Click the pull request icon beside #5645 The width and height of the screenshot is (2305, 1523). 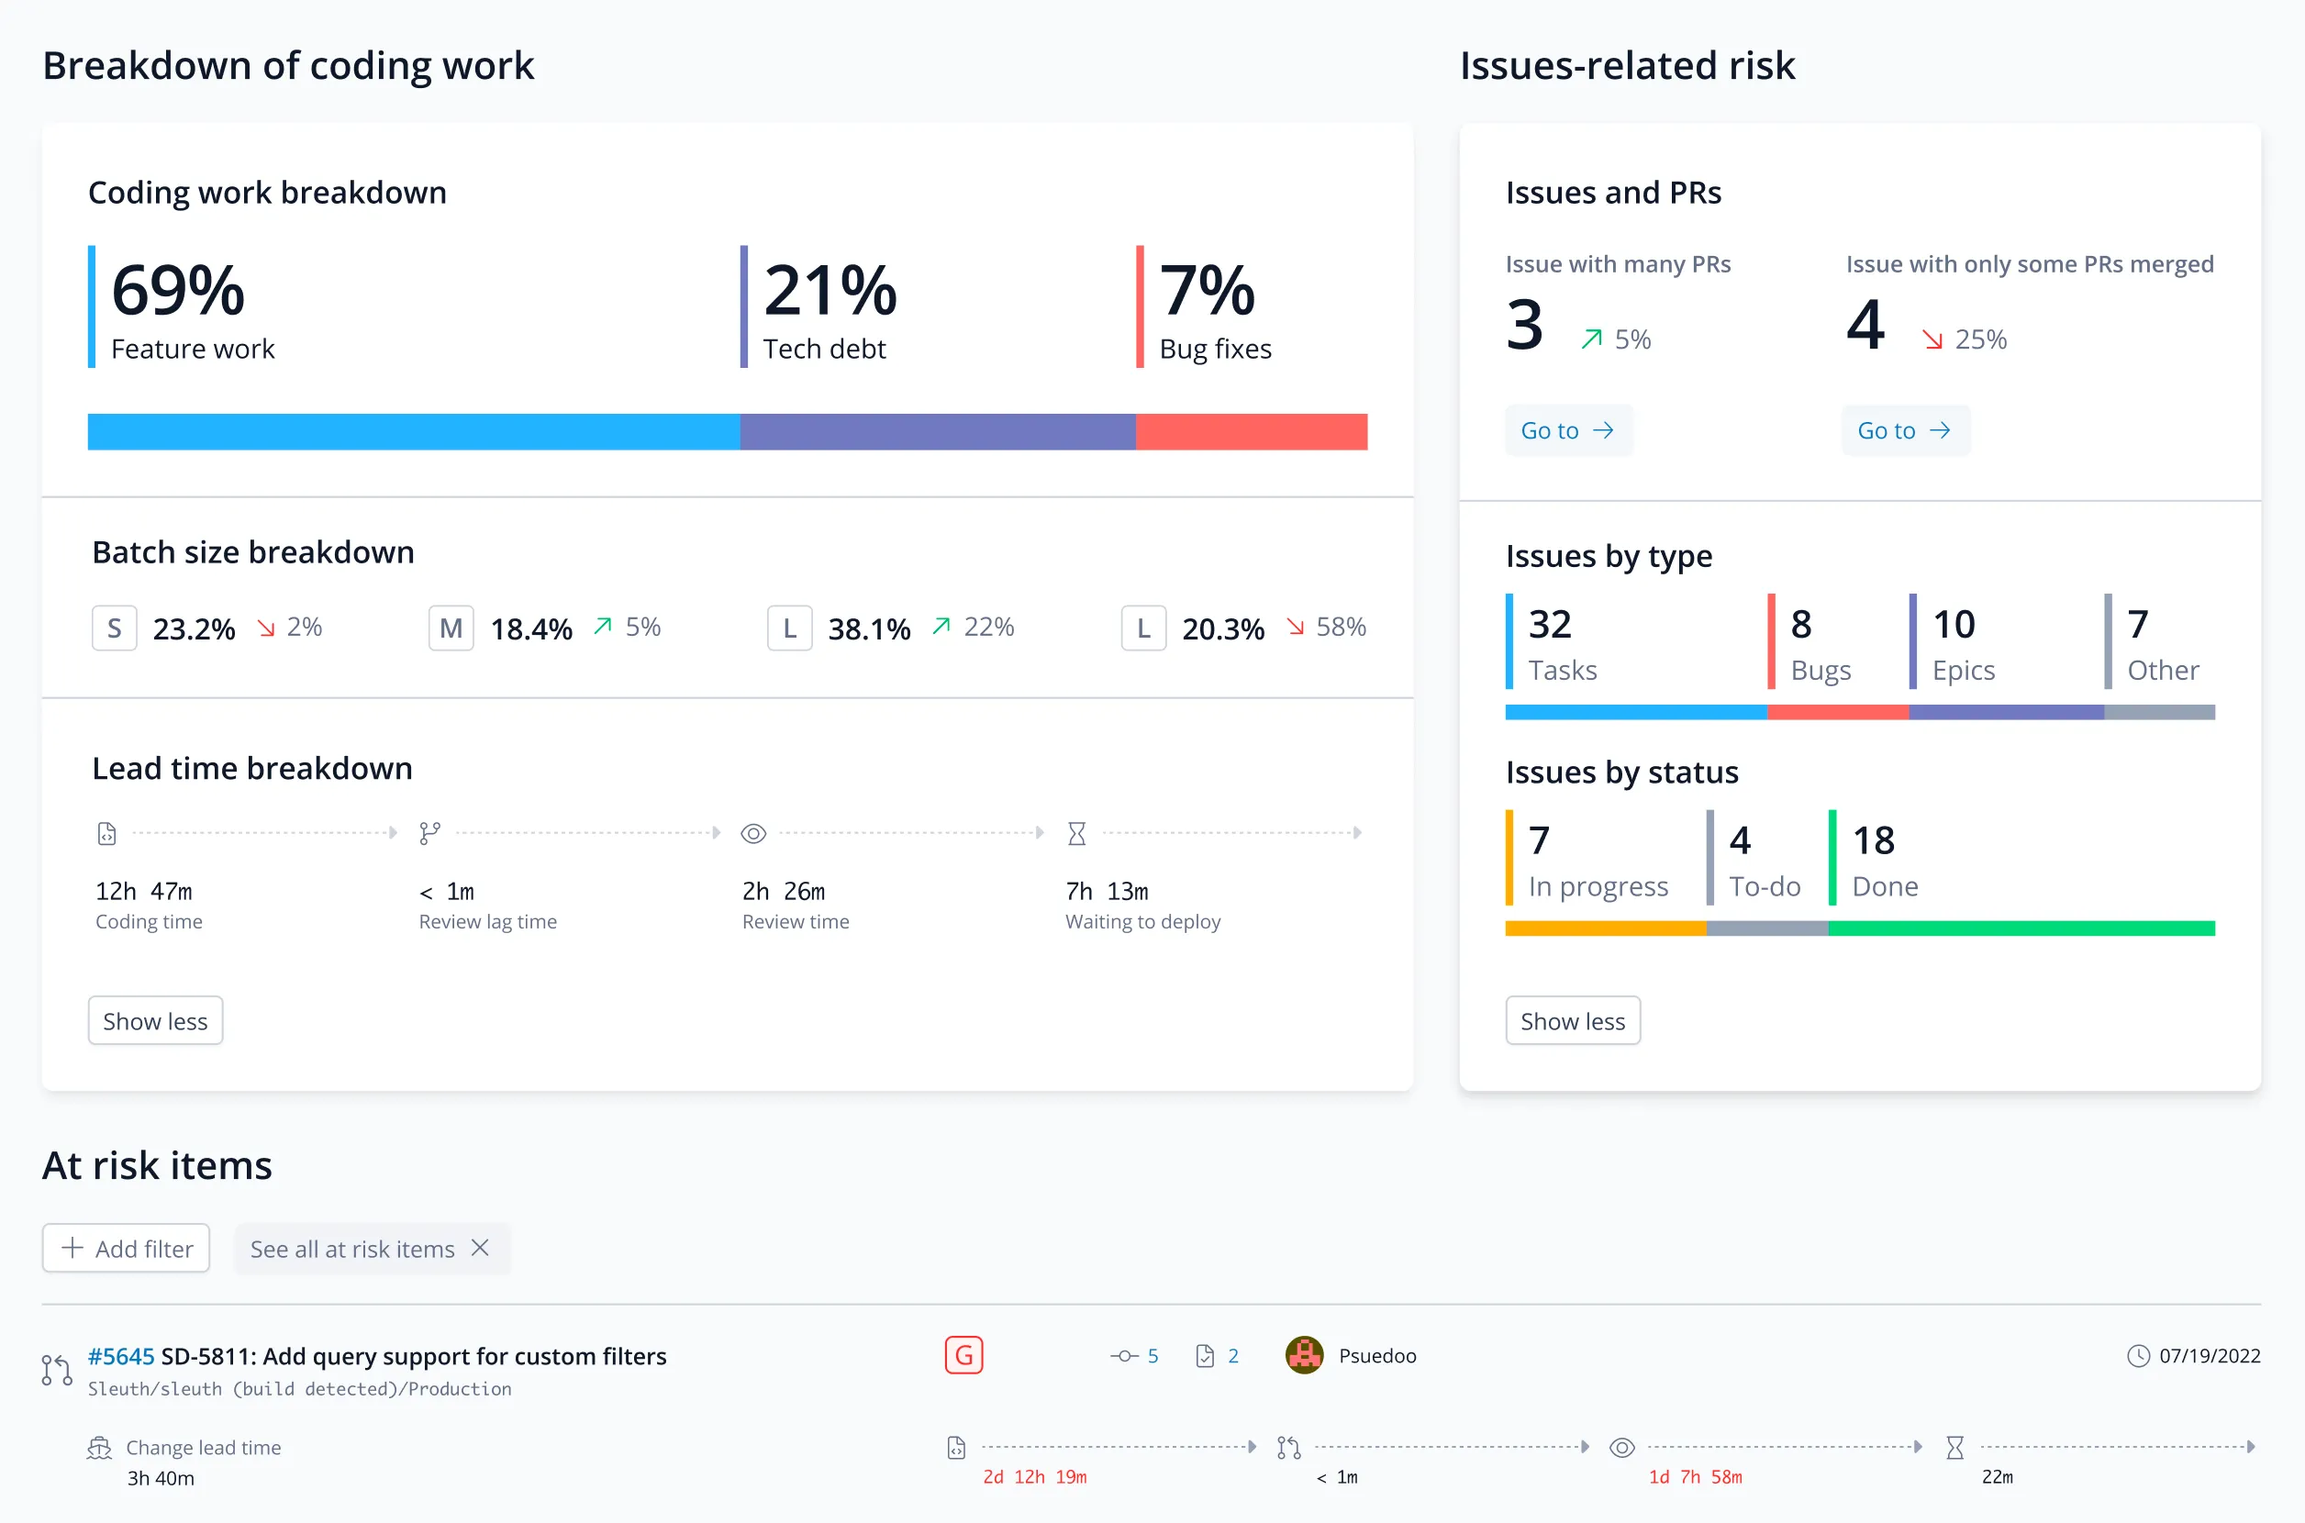56,1370
